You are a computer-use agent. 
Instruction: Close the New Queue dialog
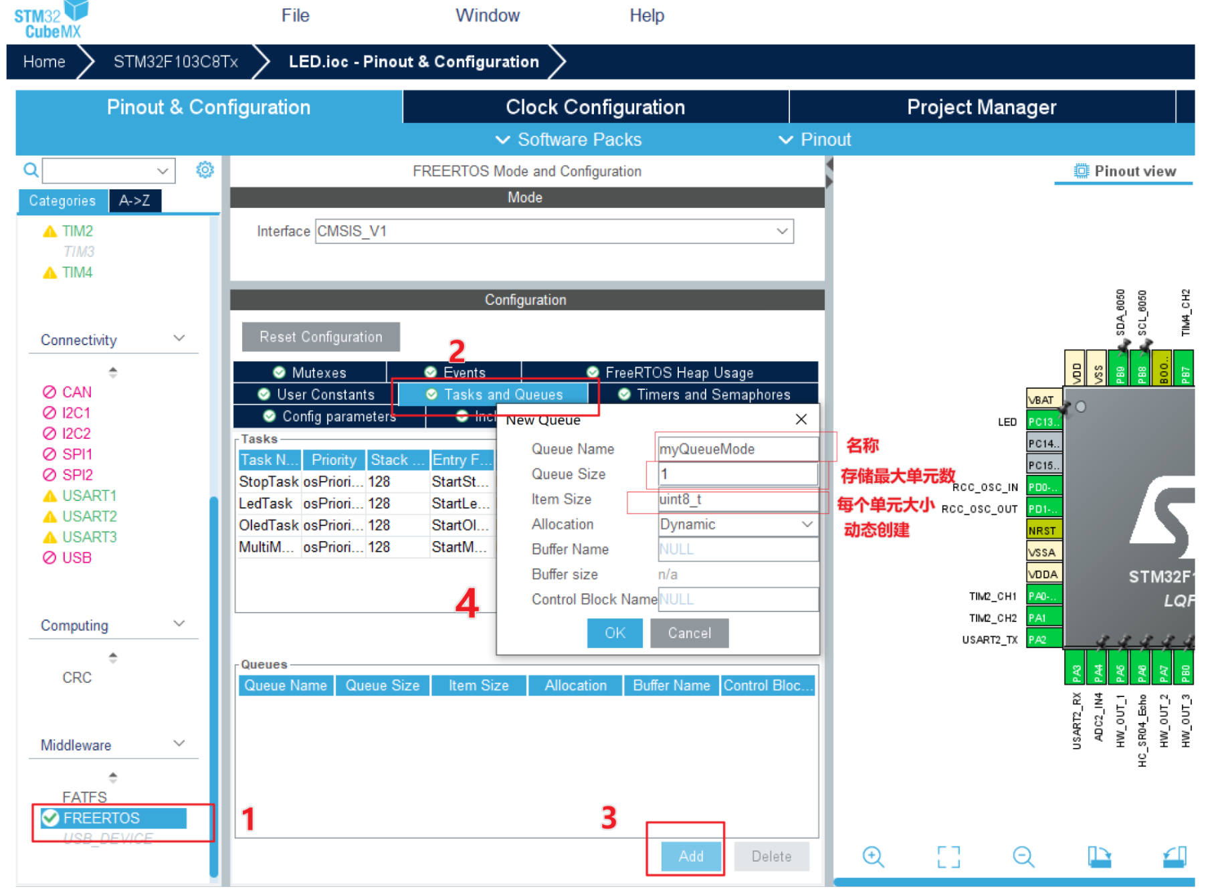[x=801, y=419]
